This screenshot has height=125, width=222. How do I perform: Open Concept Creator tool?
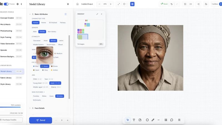(11, 18)
